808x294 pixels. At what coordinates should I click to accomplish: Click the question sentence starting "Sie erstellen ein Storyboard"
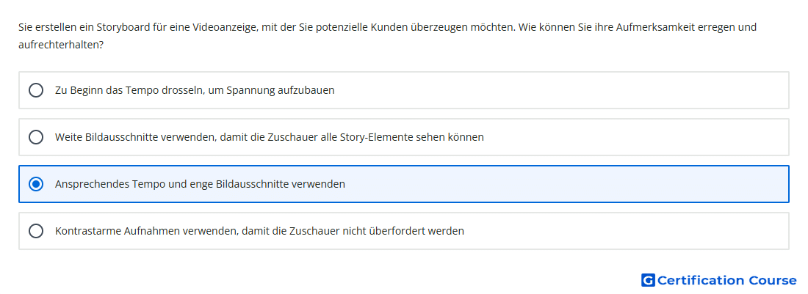[x=388, y=36]
